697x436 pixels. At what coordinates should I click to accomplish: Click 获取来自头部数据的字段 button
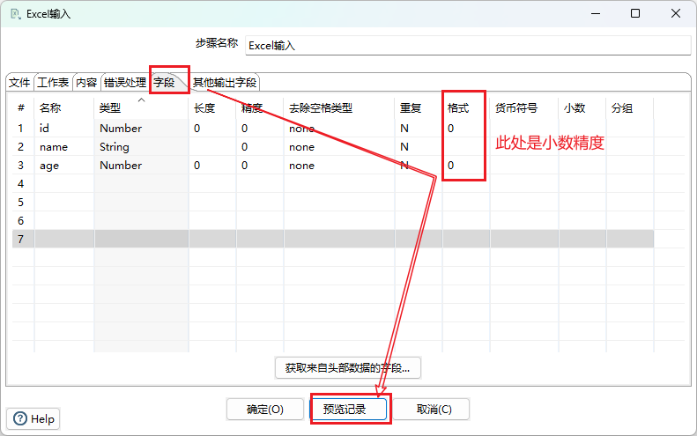(348, 367)
